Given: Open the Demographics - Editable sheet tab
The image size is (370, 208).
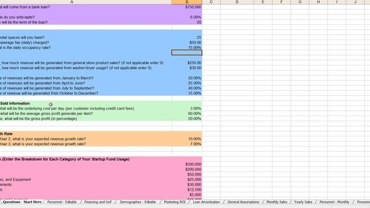Looking at the screenshot, I should click(138, 202).
